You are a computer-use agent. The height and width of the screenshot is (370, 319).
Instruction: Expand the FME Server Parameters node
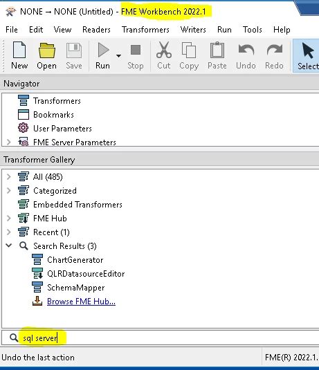tap(9, 142)
